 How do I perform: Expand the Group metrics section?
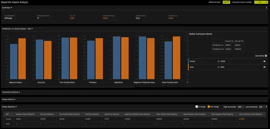point(9,99)
